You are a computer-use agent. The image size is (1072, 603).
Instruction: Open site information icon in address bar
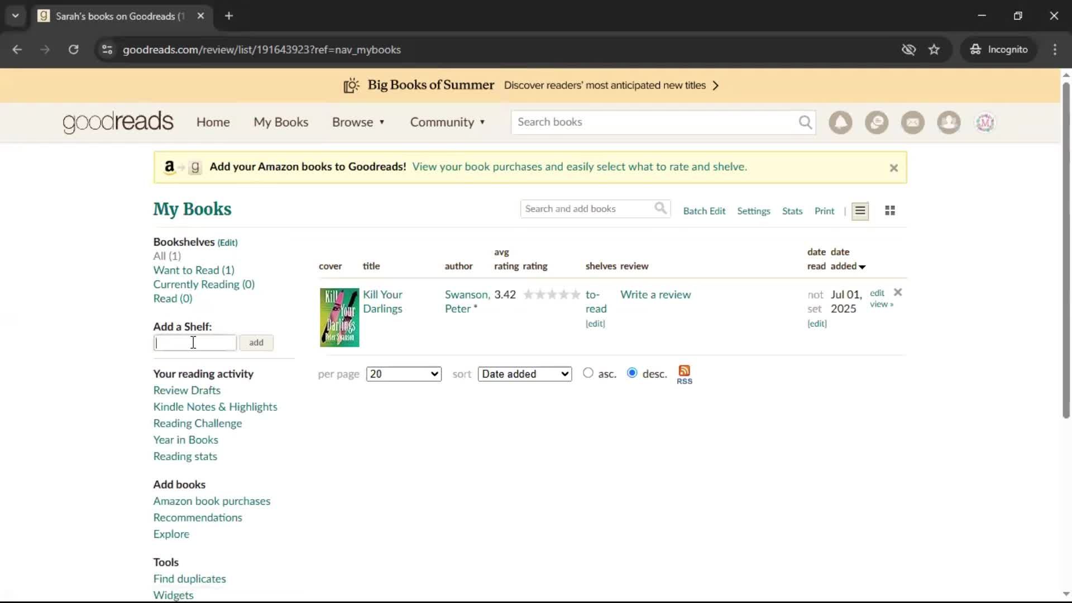(107, 49)
